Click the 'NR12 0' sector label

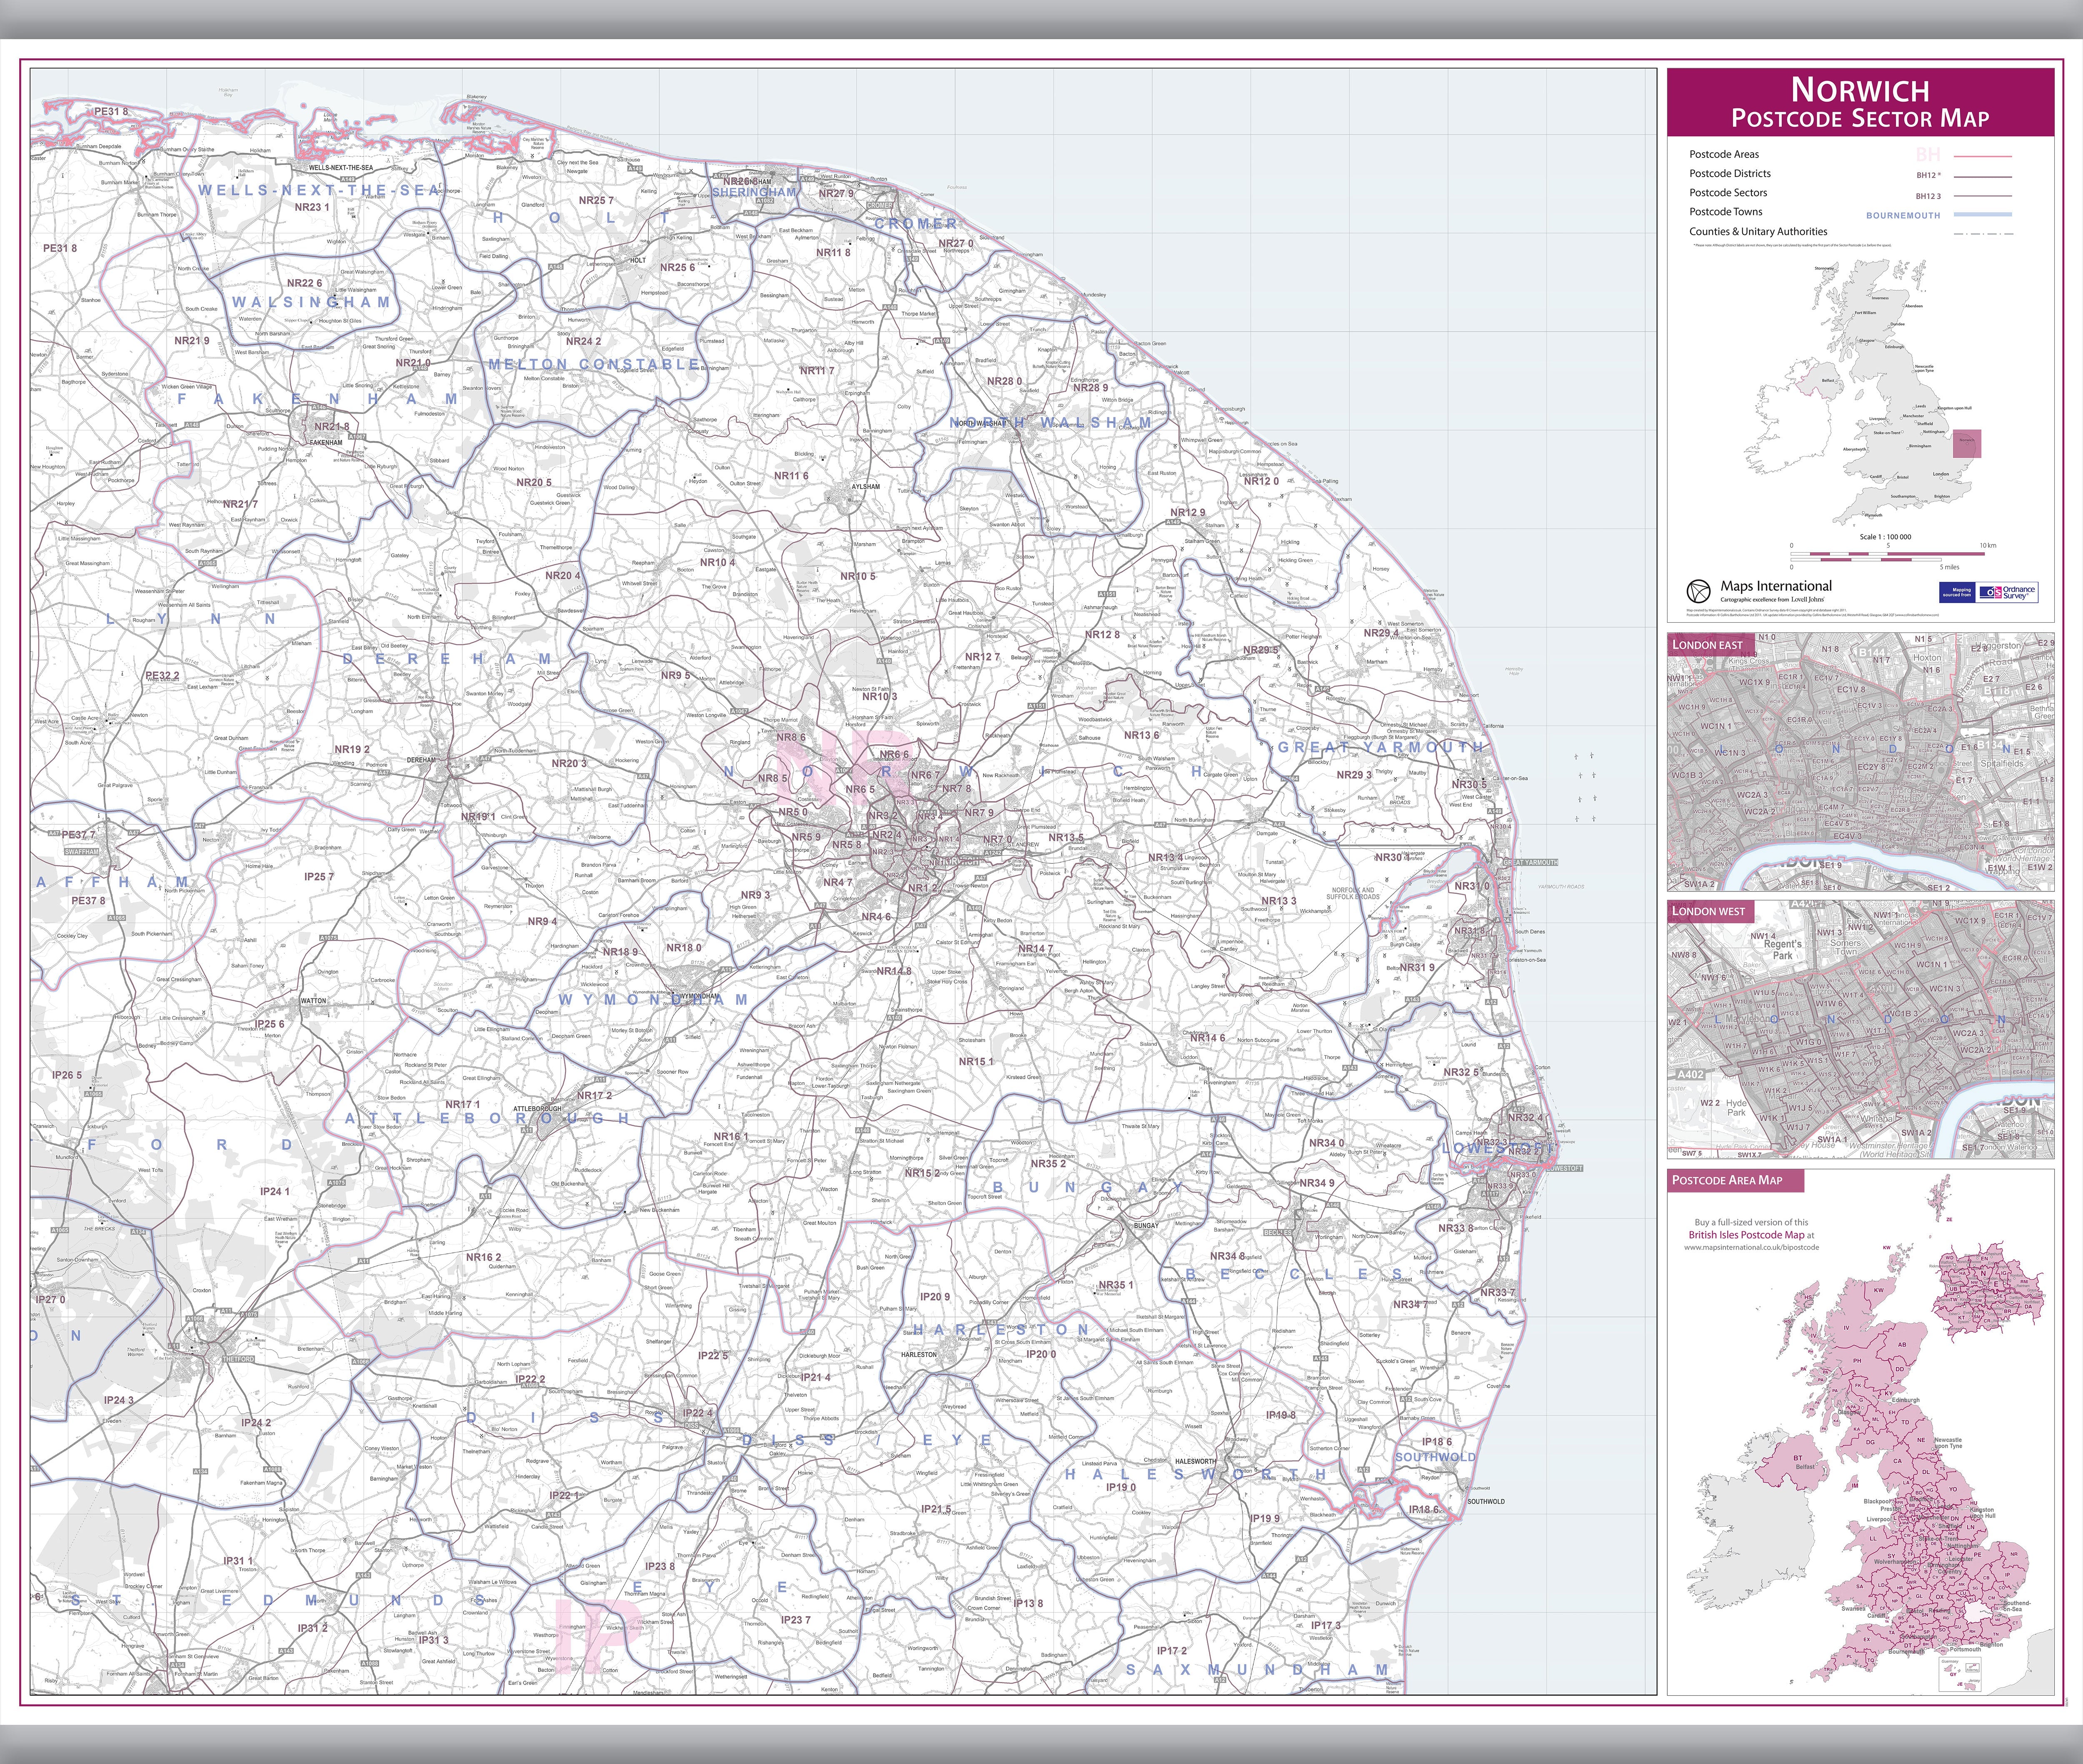pyautogui.click(x=1261, y=481)
